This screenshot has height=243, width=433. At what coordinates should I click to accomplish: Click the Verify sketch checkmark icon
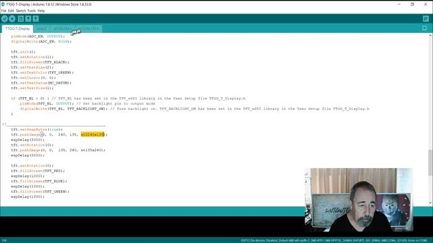tap(5, 19)
